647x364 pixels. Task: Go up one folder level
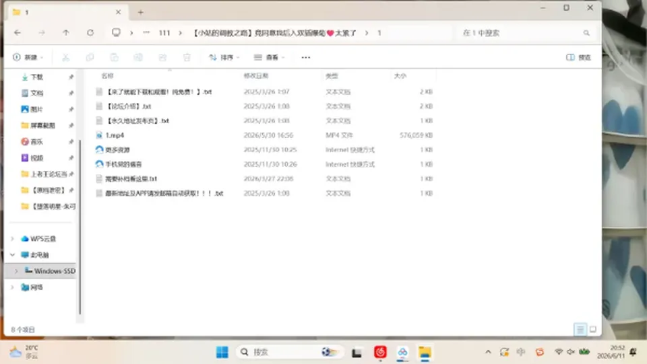click(x=66, y=32)
